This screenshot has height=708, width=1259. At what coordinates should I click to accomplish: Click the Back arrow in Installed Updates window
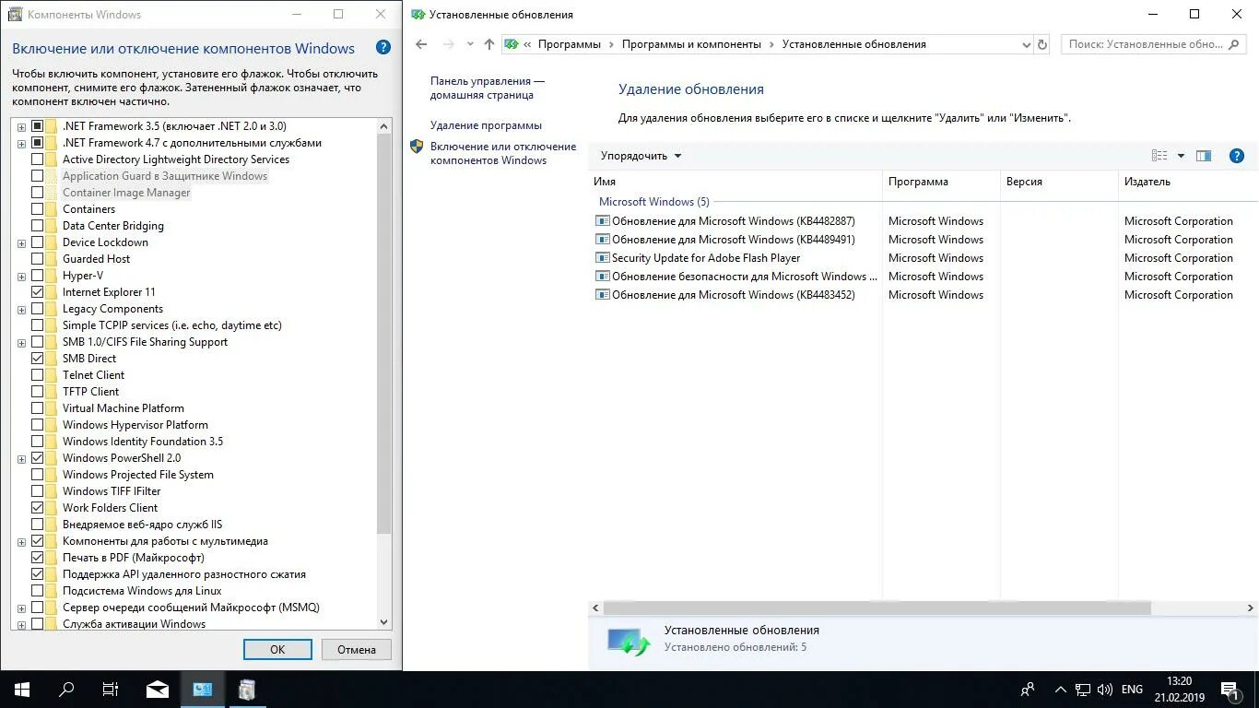pyautogui.click(x=421, y=44)
